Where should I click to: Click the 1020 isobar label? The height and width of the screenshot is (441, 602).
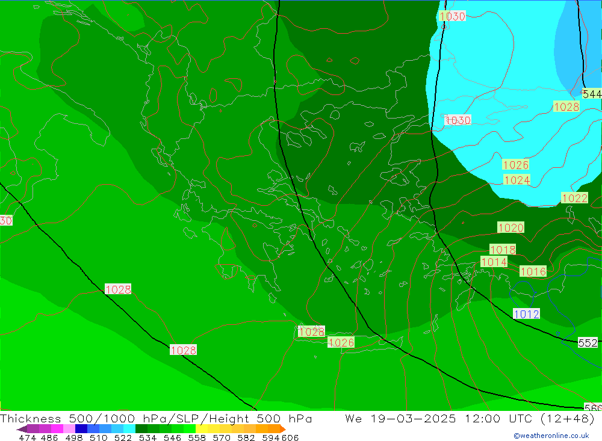click(x=510, y=227)
